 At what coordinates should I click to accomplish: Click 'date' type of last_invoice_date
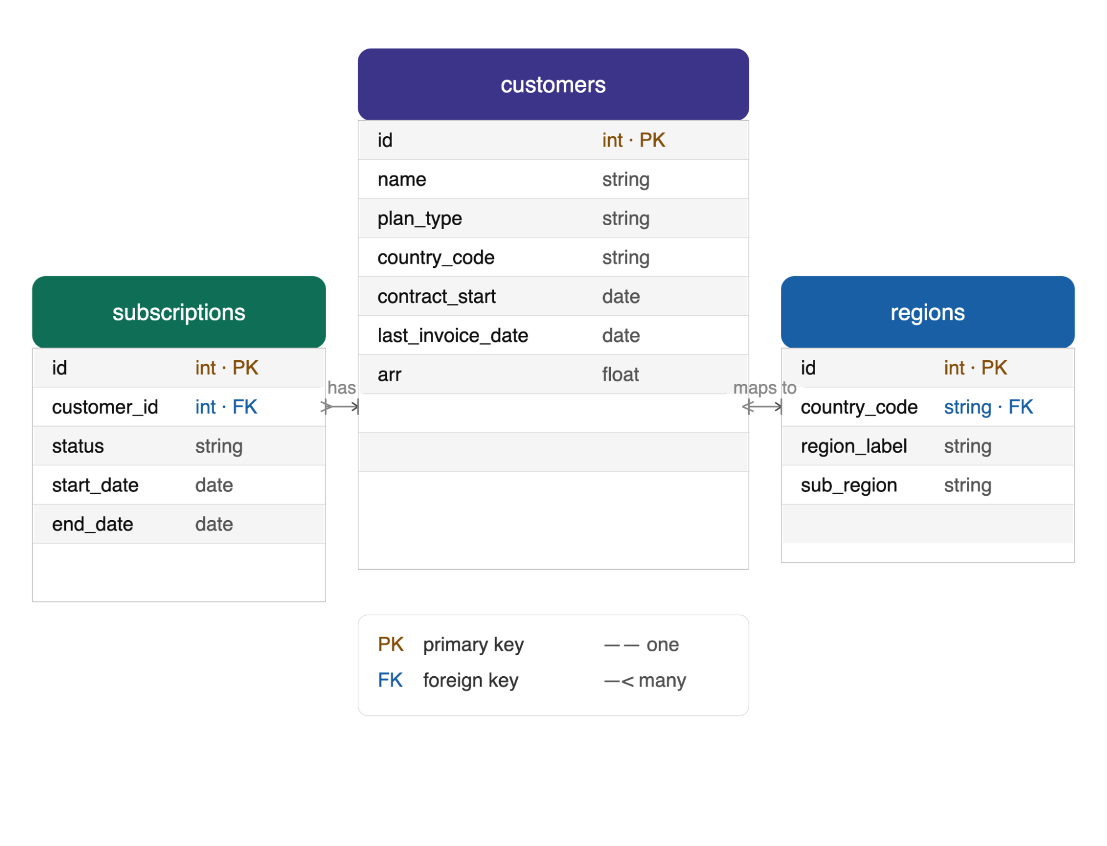point(621,335)
